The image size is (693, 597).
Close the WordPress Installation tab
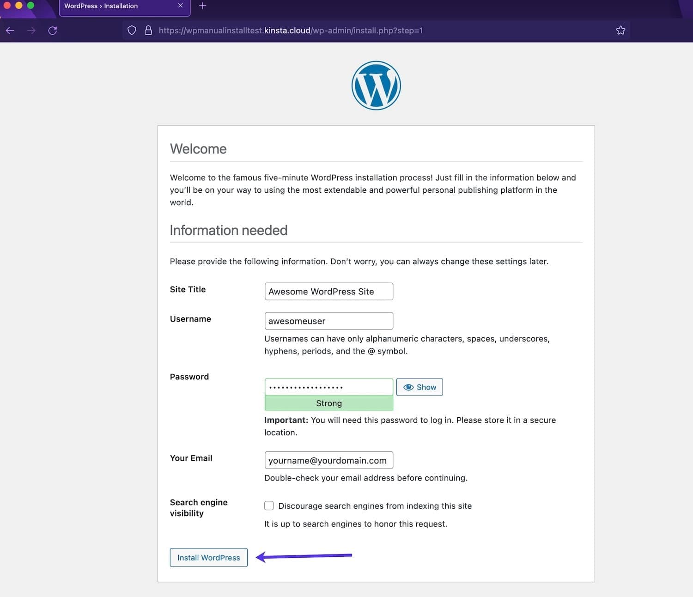click(x=180, y=6)
